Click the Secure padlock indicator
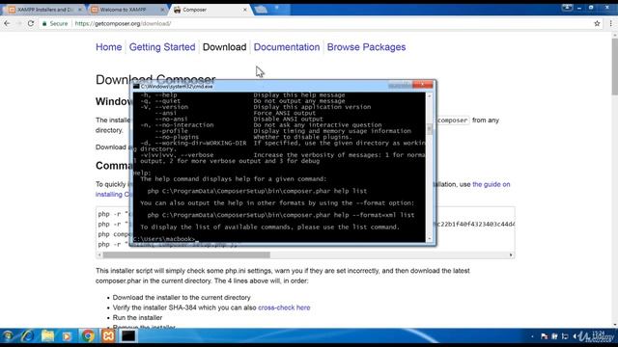 coord(55,23)
